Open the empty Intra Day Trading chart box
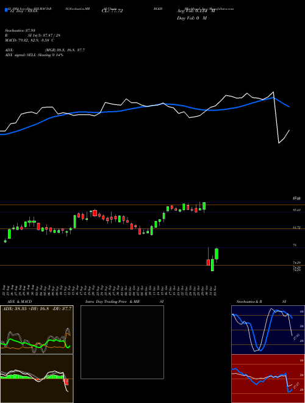 (x=122, y=342)
